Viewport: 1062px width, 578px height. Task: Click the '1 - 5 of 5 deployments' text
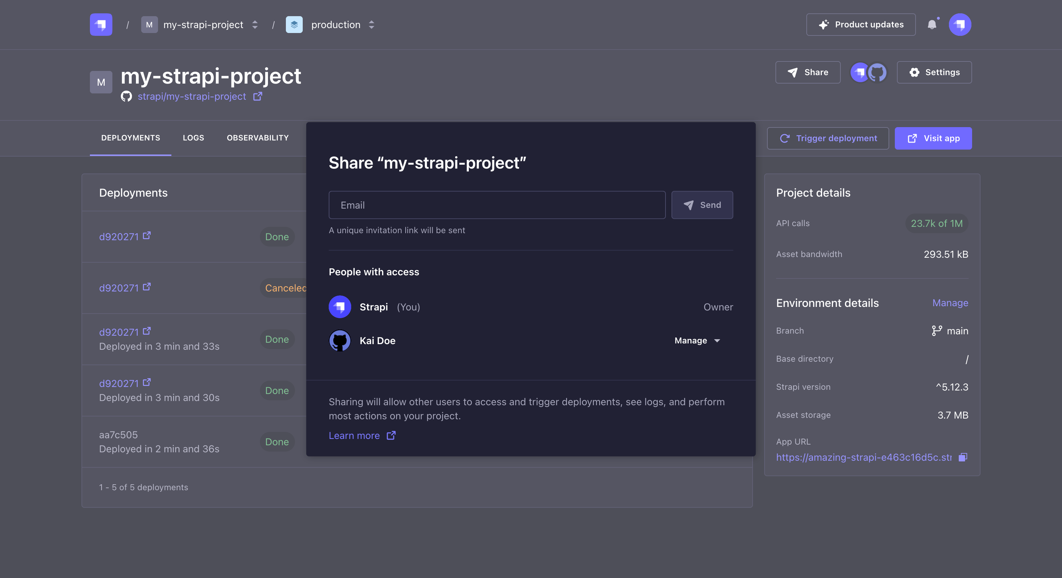pos(144,487)
